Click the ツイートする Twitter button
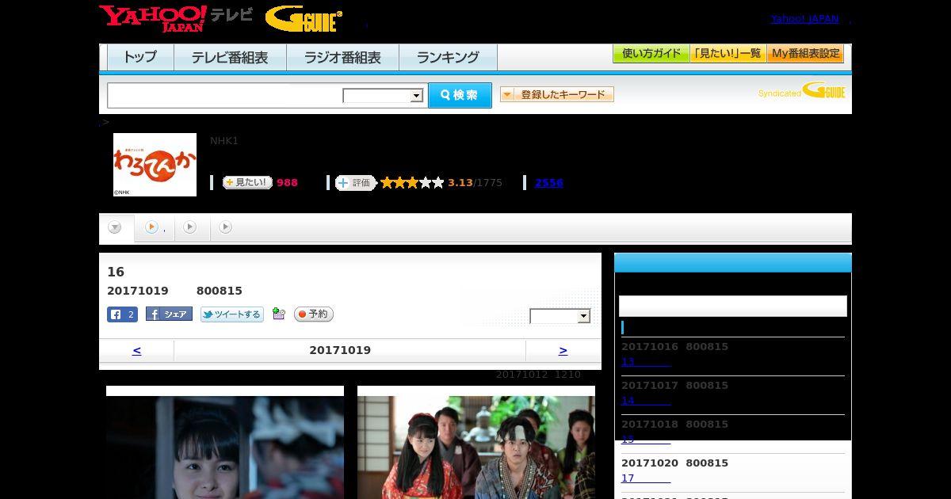 [231, 314]
